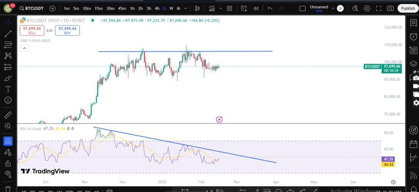
Task: Open time axis settings gear icon
Action: 394,182
